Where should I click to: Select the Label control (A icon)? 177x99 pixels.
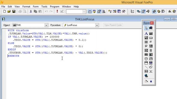pos(146,34)
